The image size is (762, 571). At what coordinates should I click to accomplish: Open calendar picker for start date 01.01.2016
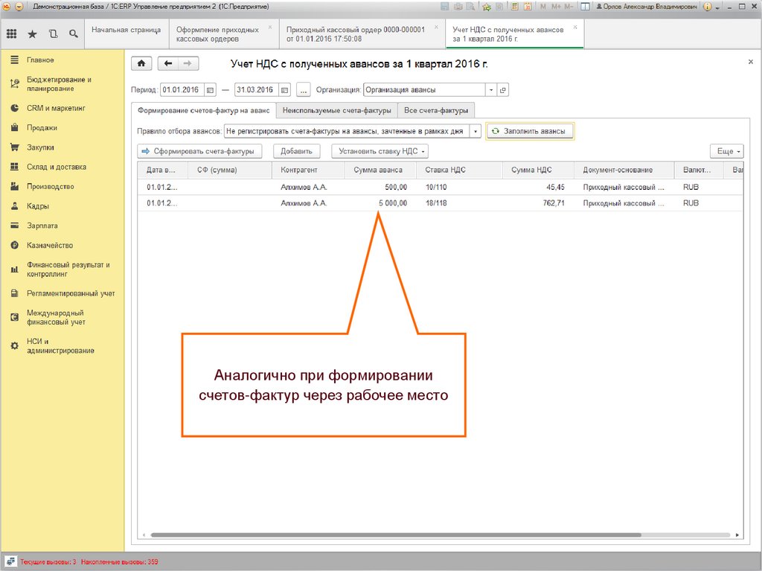click(211, 90)
